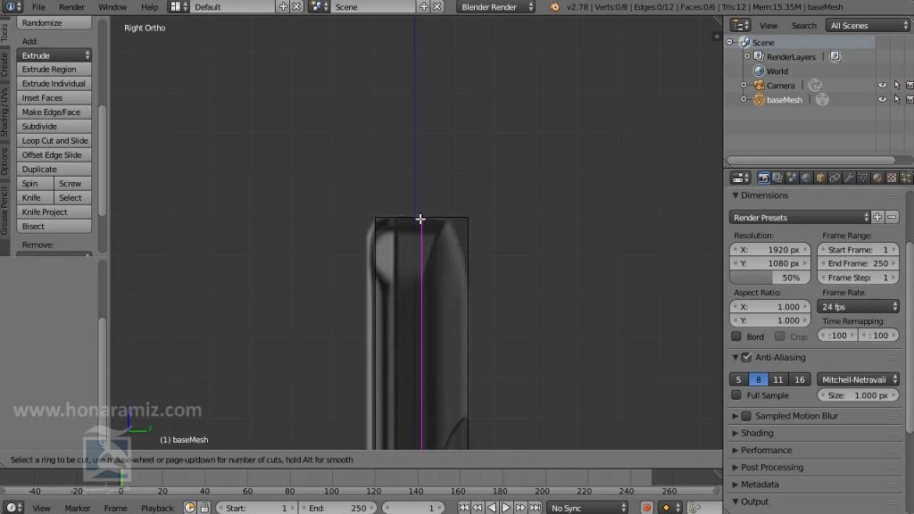Click the Properties editor type icon
Image resolution: width=914 pixels, height=514 pixels.
click(x=740, y=178)
